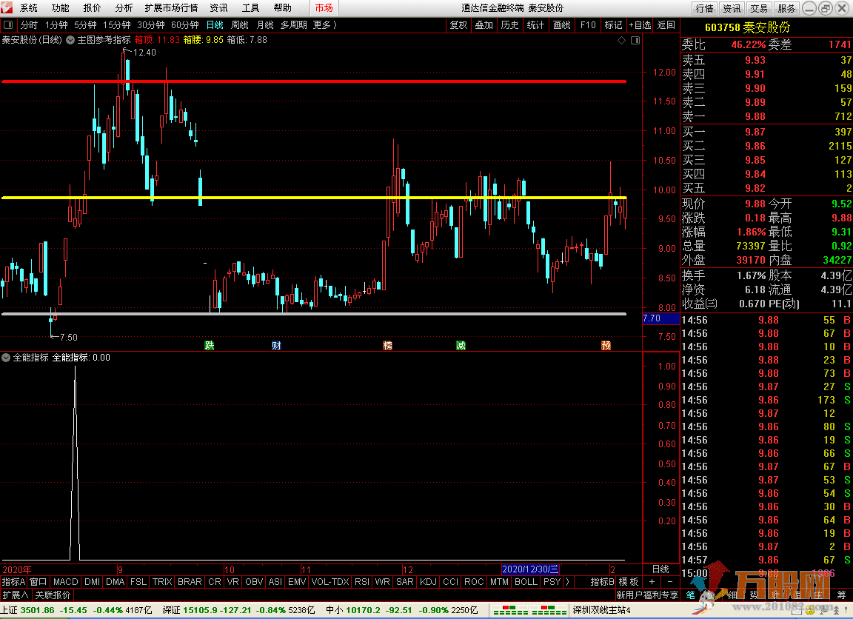
Task: Click the 返回 back button
Action: (666, 25)
